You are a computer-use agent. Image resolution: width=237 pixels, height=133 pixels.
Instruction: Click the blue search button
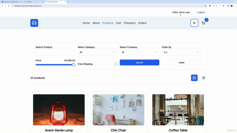(x=139, y=62)
